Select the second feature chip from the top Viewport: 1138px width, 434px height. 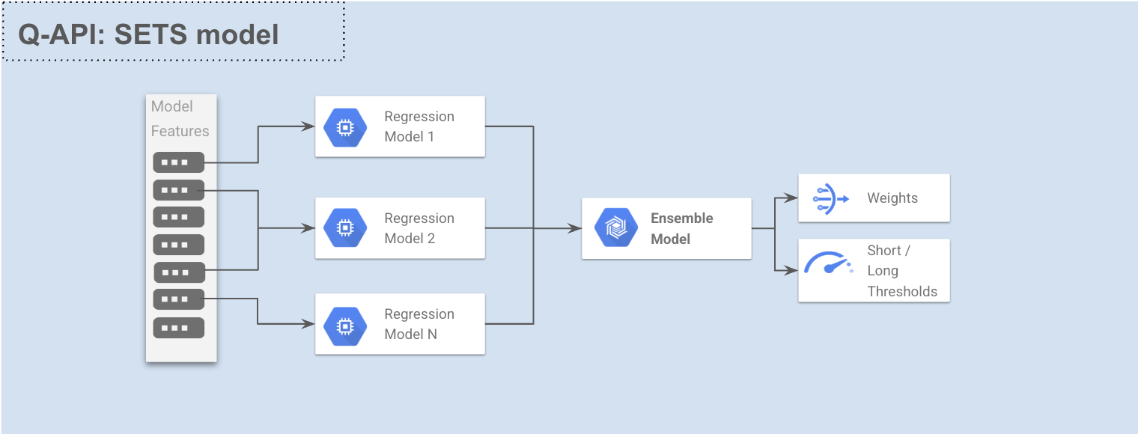178,190
